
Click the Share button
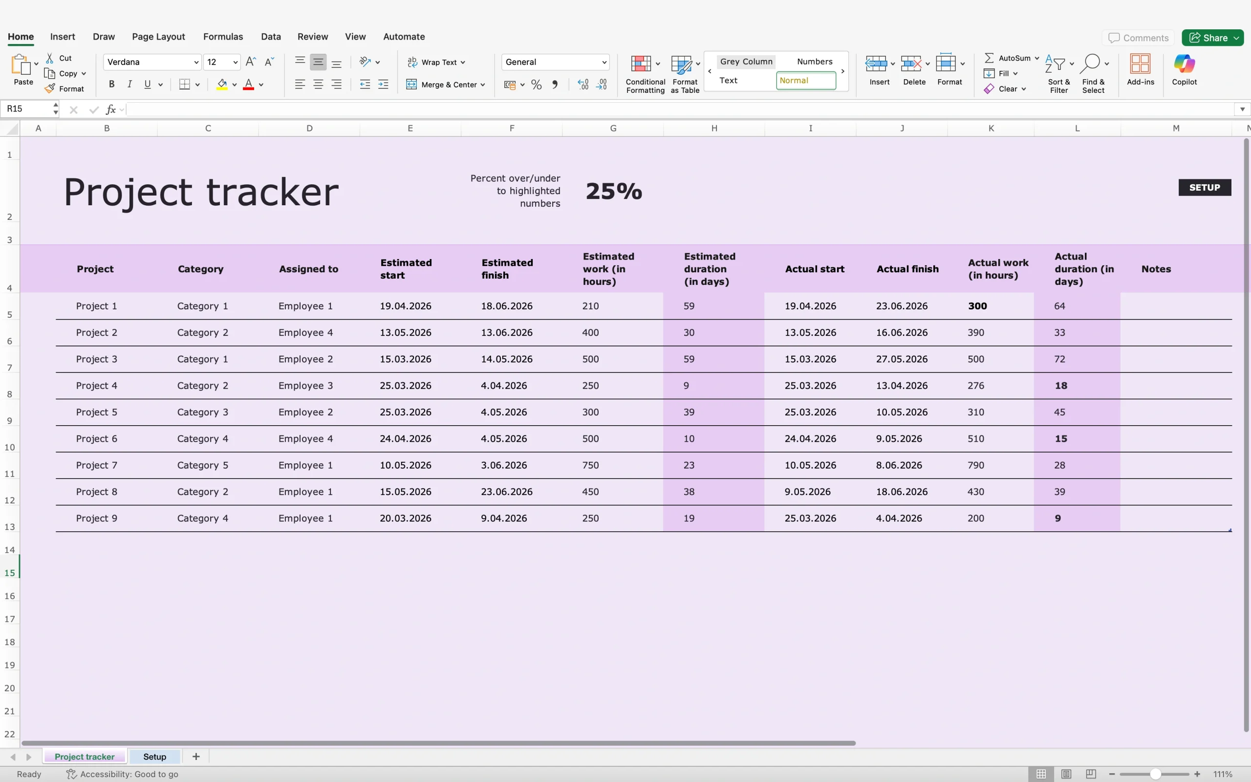(1212, 38)
